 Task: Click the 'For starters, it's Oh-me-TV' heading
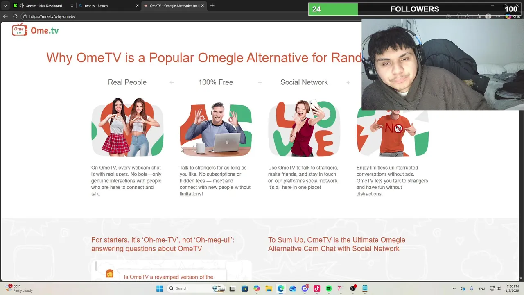[163, 244]
